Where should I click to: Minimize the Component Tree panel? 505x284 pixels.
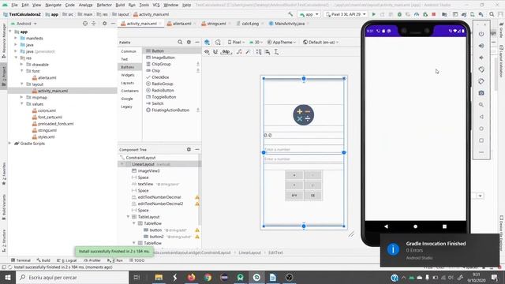197,149
